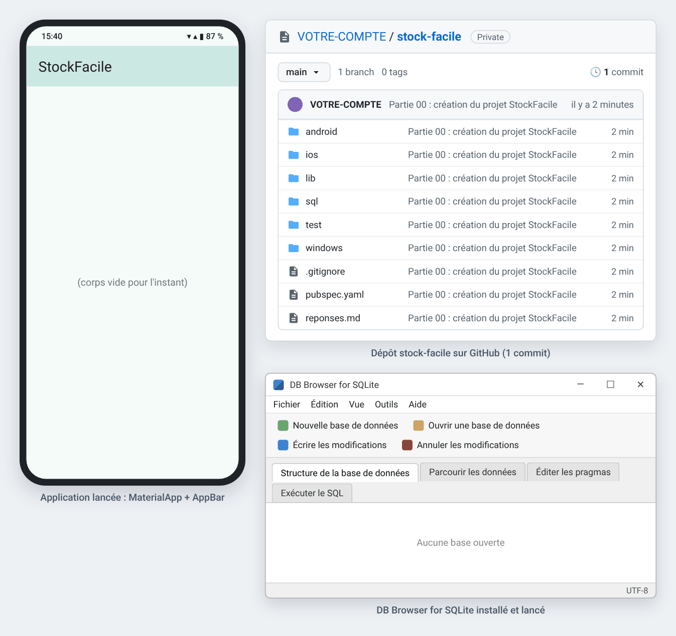This screenshot has width=676, height=636.
Task: Open the Vue menu
Action: point(357,404)
